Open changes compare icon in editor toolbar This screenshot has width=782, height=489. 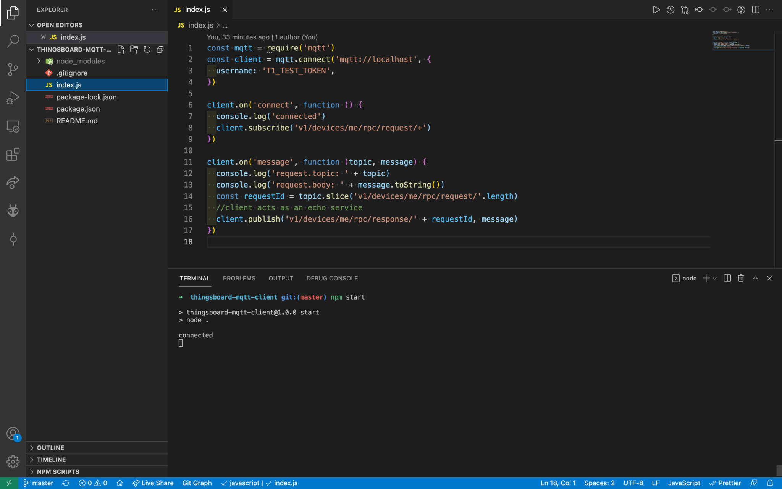point(685,10)
